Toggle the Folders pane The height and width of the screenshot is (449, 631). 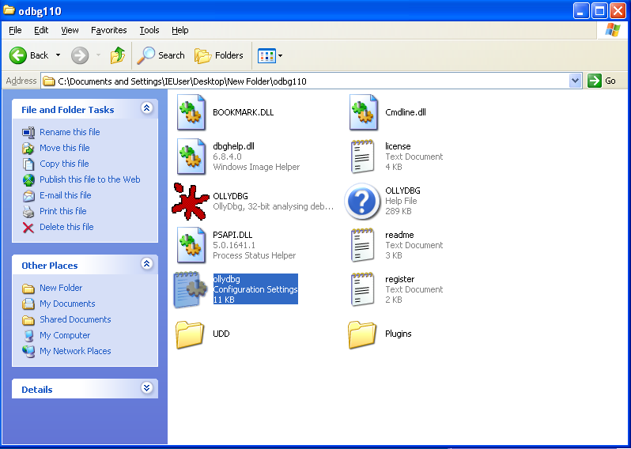click(219, 55)
